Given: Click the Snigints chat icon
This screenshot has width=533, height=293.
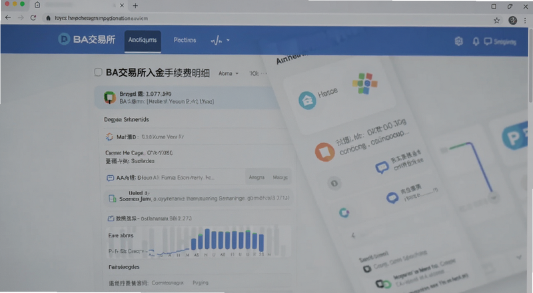Looking at the screenshot, I should pyautogui.click(x=488, y=41).
